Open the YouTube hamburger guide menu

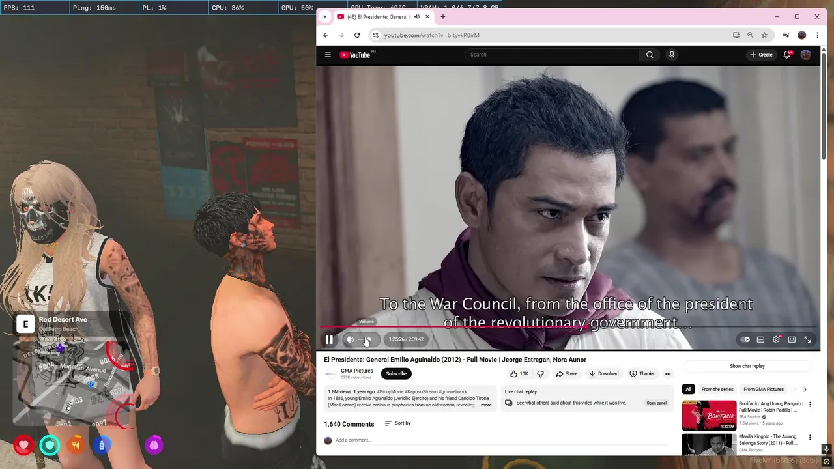(328, 55)
